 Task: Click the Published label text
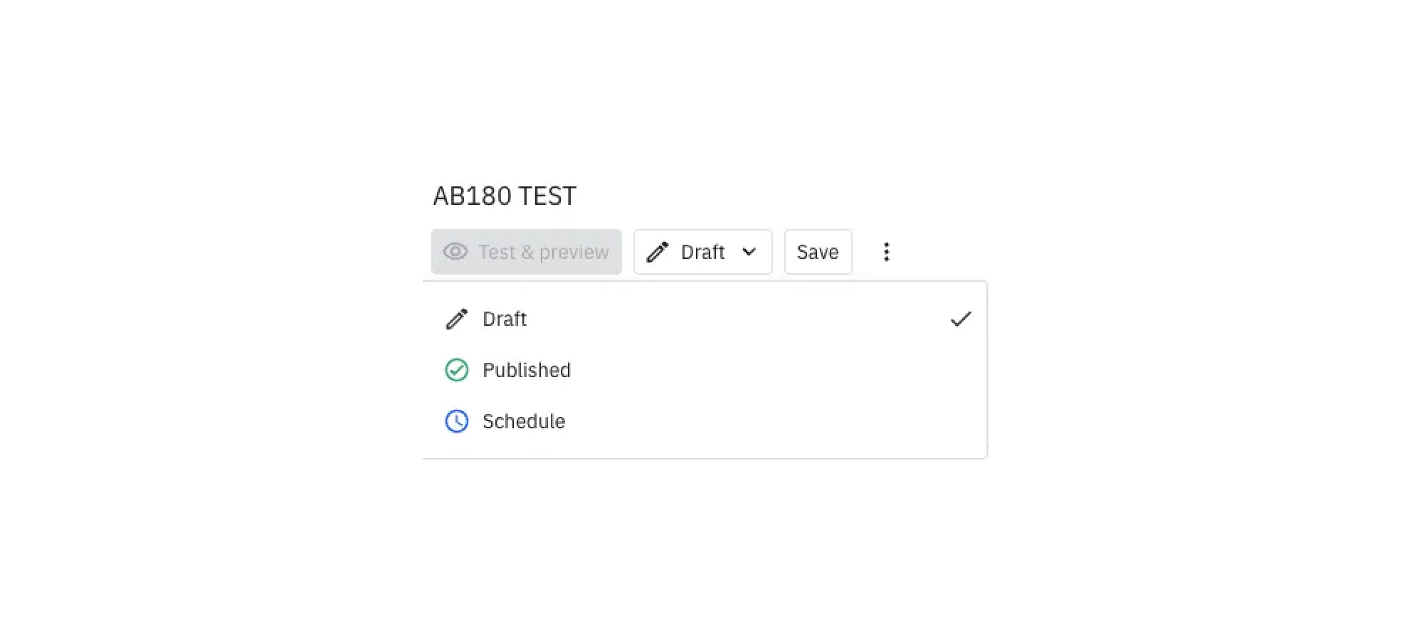pos(527,370)
